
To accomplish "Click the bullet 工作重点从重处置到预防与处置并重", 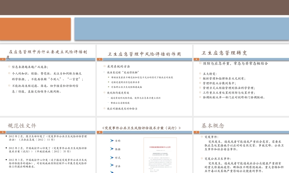I will [229, 93].
